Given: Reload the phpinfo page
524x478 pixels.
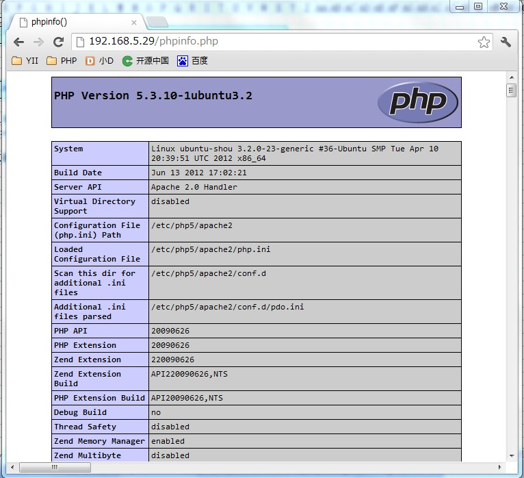Looking at the screenshot, I should pyautogui.click(x=58, y=42).
